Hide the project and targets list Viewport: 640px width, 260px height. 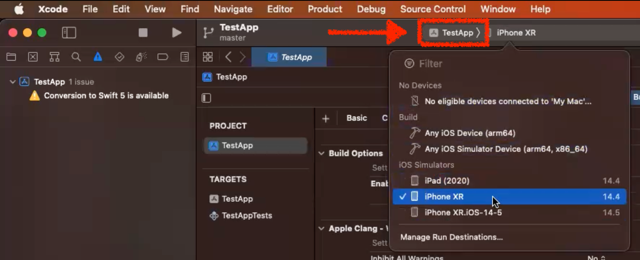(206, 98)
